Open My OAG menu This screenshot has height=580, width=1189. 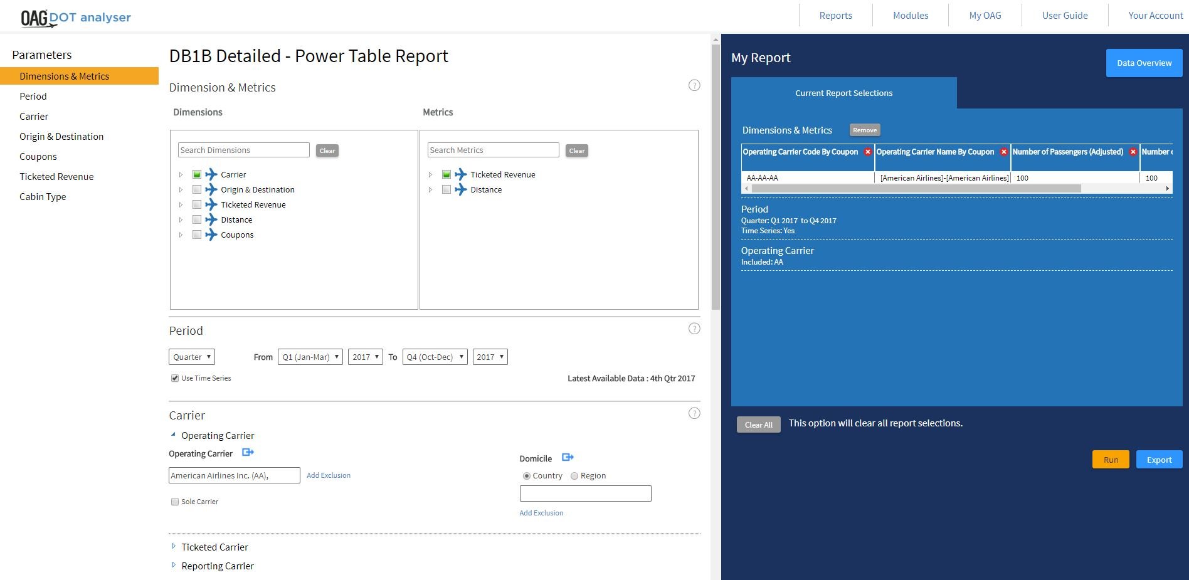(985, 15)
